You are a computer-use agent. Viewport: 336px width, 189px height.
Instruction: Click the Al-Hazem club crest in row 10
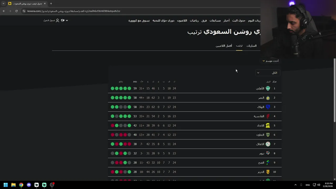tap(268, 172)
